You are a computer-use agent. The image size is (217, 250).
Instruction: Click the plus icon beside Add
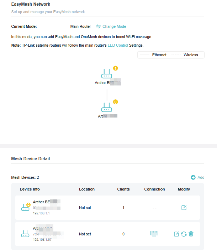[x=193, y=177]
